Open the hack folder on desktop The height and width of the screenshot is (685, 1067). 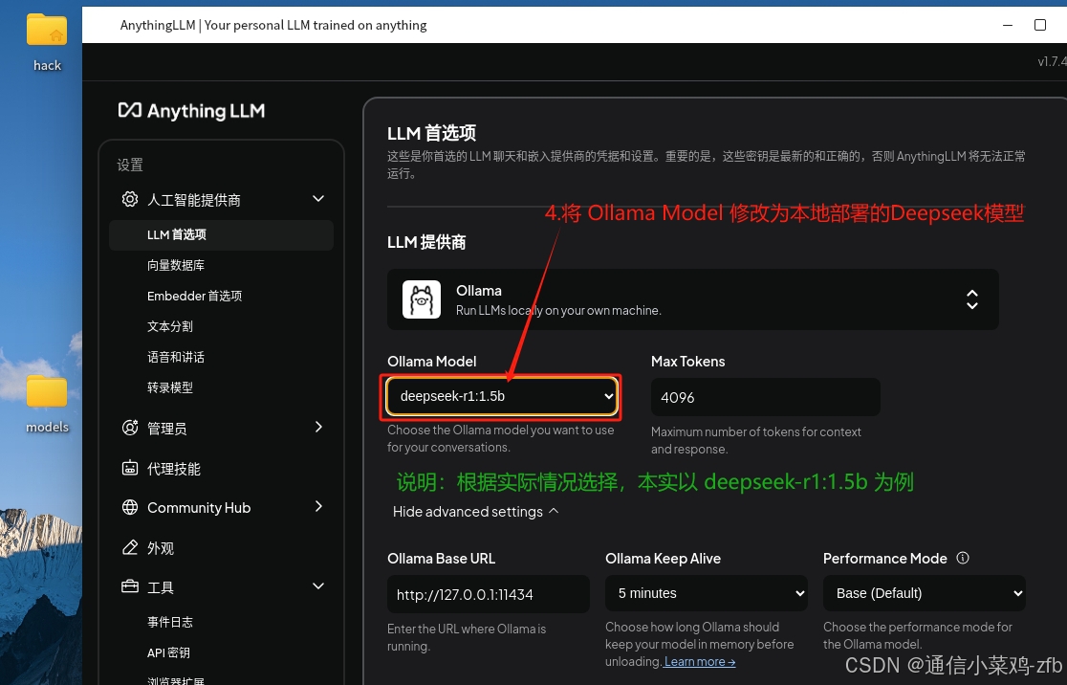coord(47,42)
